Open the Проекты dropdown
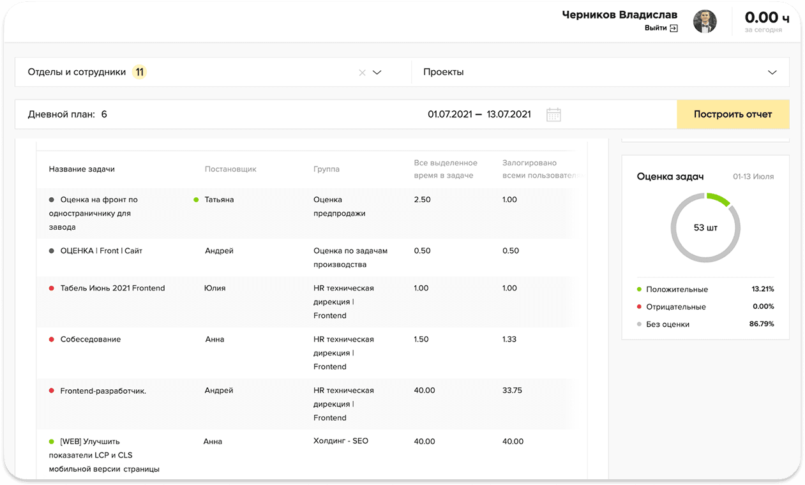The width and height of the screenshot is (805, 485). [x=772, y=73]
